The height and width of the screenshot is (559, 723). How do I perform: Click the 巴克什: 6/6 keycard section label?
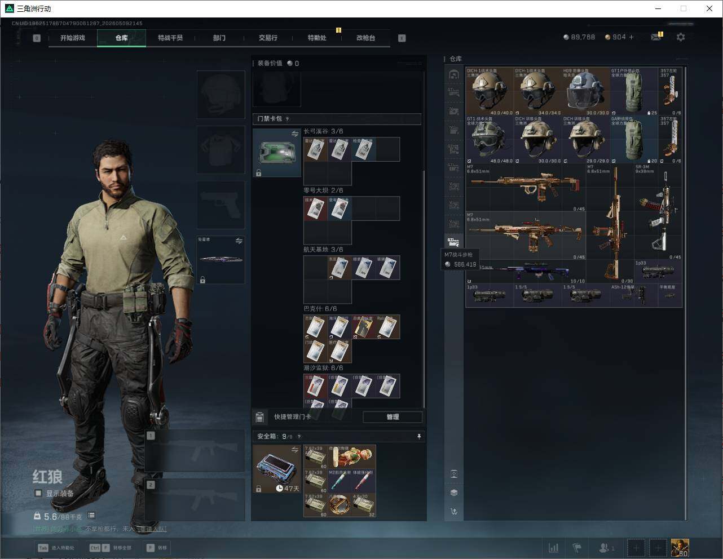pos(320,309)
